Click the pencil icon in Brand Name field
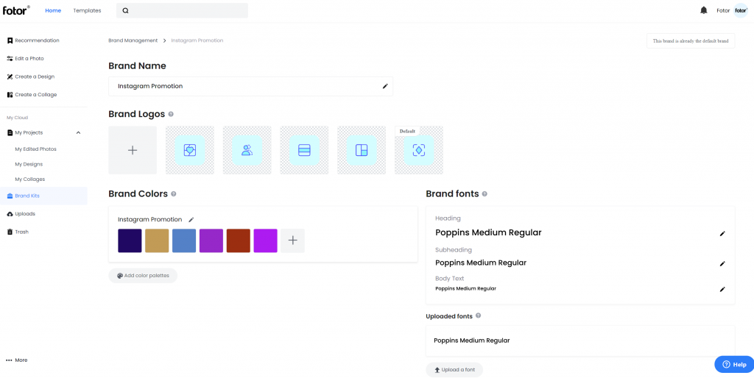754x378 pixels. tap(384, 86)
